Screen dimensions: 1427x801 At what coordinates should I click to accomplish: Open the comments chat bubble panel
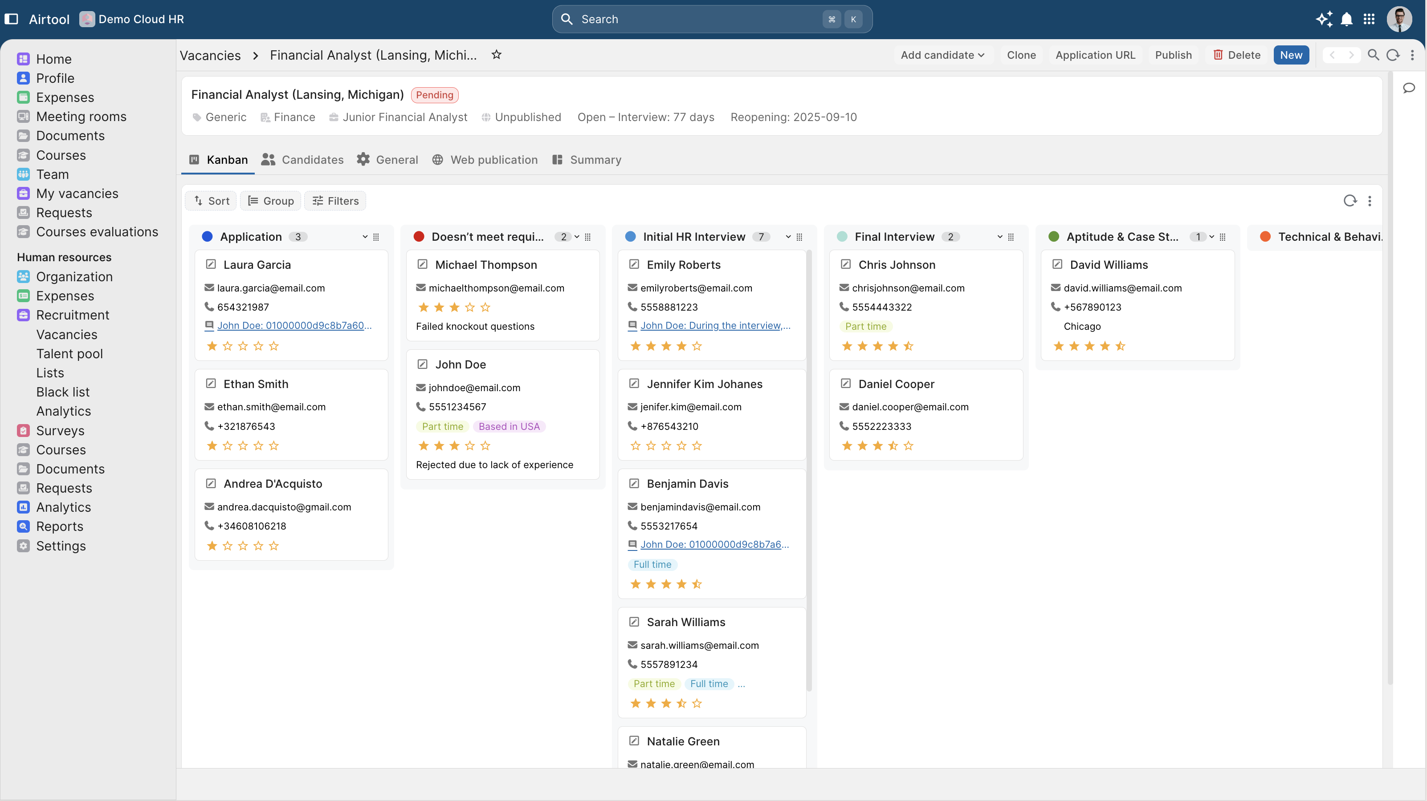tap(1409, 88)
